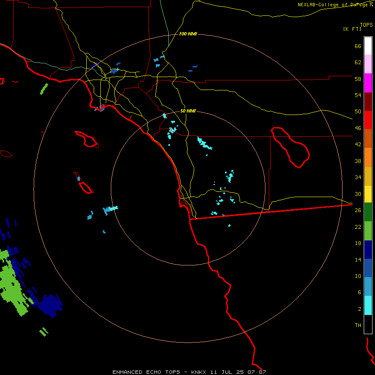Click the 'KNKX' radar site identifier
375x375 pixels.
(198, 372)
